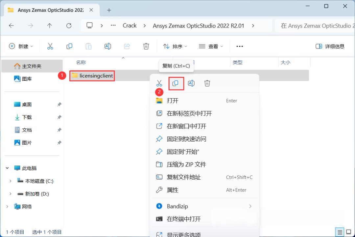Go back with the left arrow

click(x=11, y=26)
